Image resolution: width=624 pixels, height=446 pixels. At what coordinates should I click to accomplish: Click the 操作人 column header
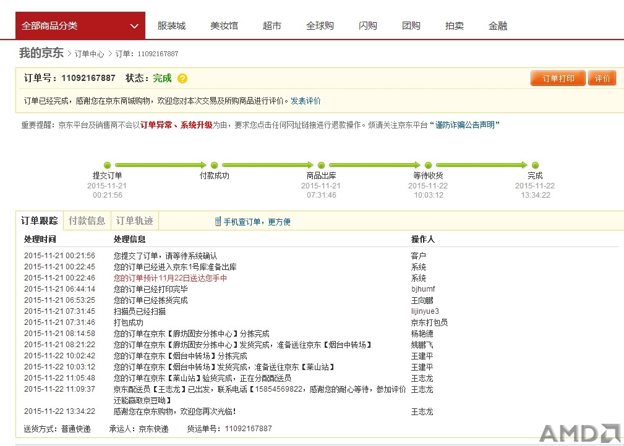(422, 239)
